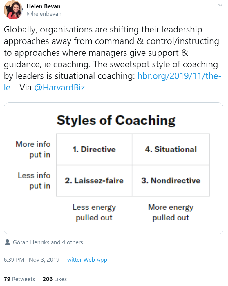Expand the tweet options chevron menu
Viewport: 228px width, 286px height.
220,5
